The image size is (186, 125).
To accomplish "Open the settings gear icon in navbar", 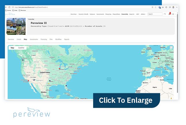I will 173,14.
